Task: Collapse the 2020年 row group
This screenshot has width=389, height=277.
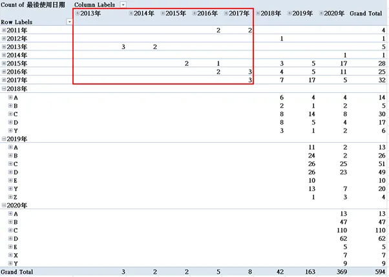Action: point(4,205)
